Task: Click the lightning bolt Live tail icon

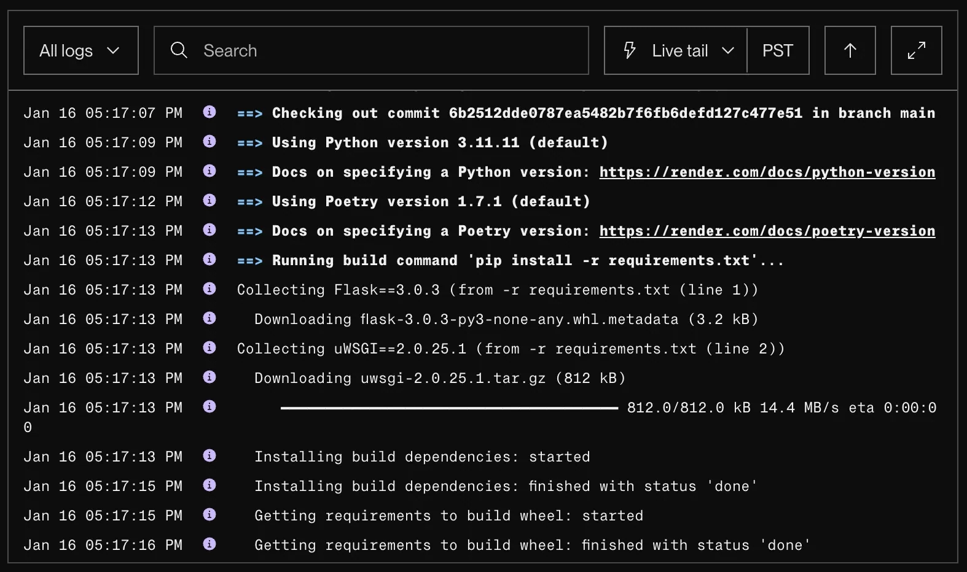Action: (630, 50)
